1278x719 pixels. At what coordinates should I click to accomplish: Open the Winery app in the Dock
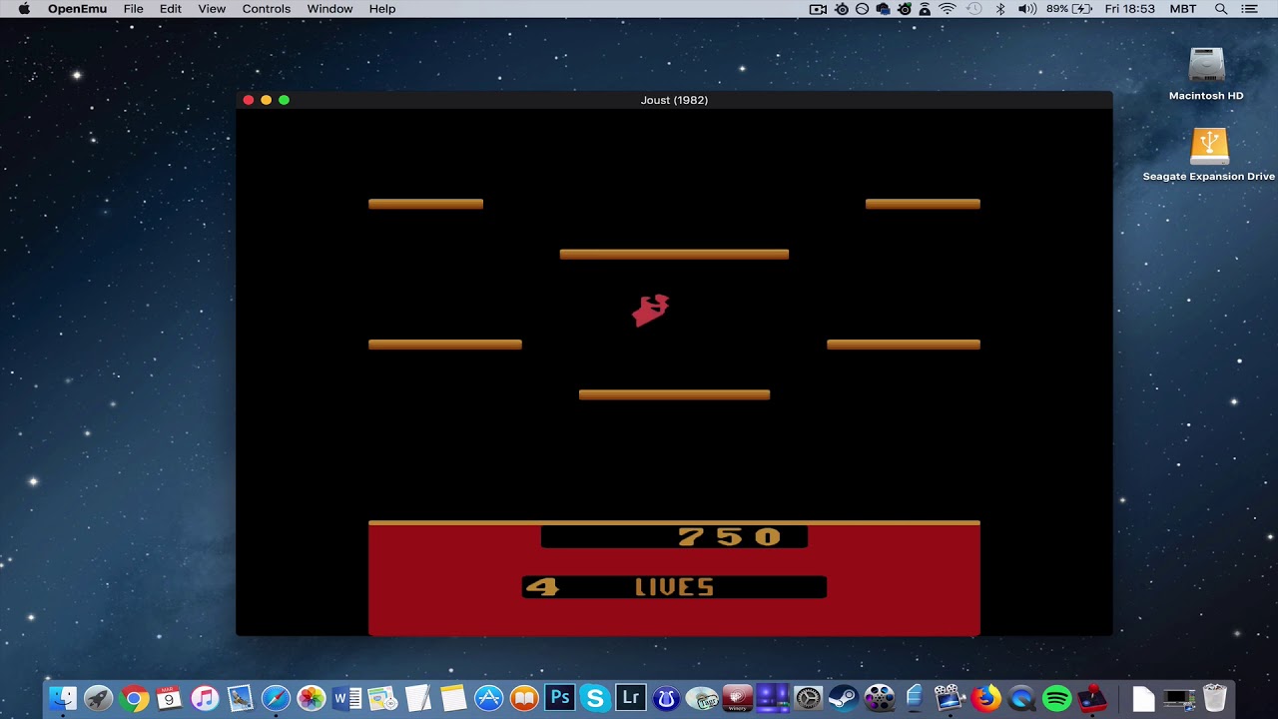(737, 698)
